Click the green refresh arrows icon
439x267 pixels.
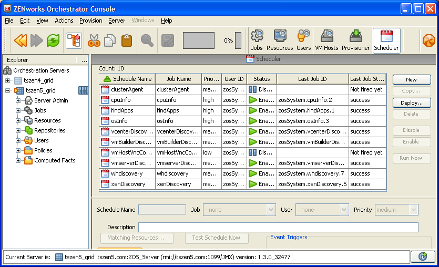[x=53, y=40]
